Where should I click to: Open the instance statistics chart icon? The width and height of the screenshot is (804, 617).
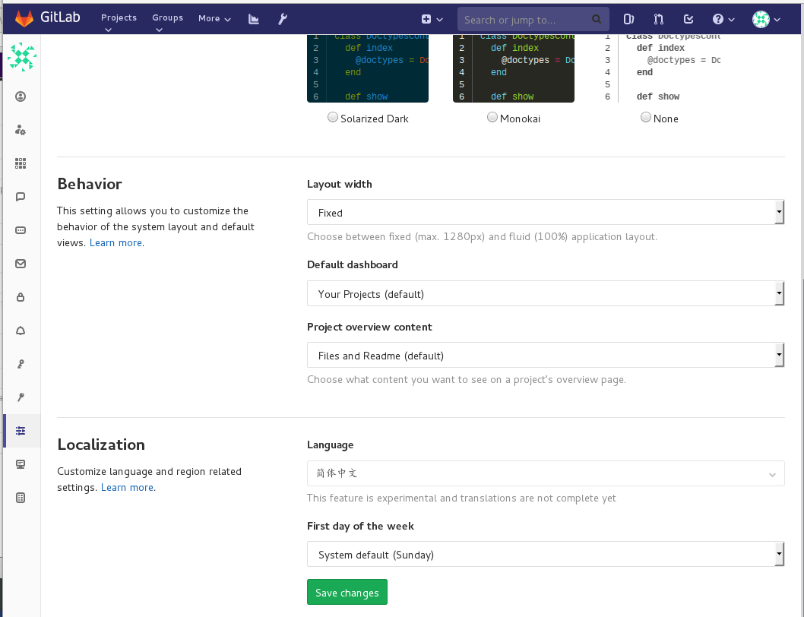(x=254, y=19)
